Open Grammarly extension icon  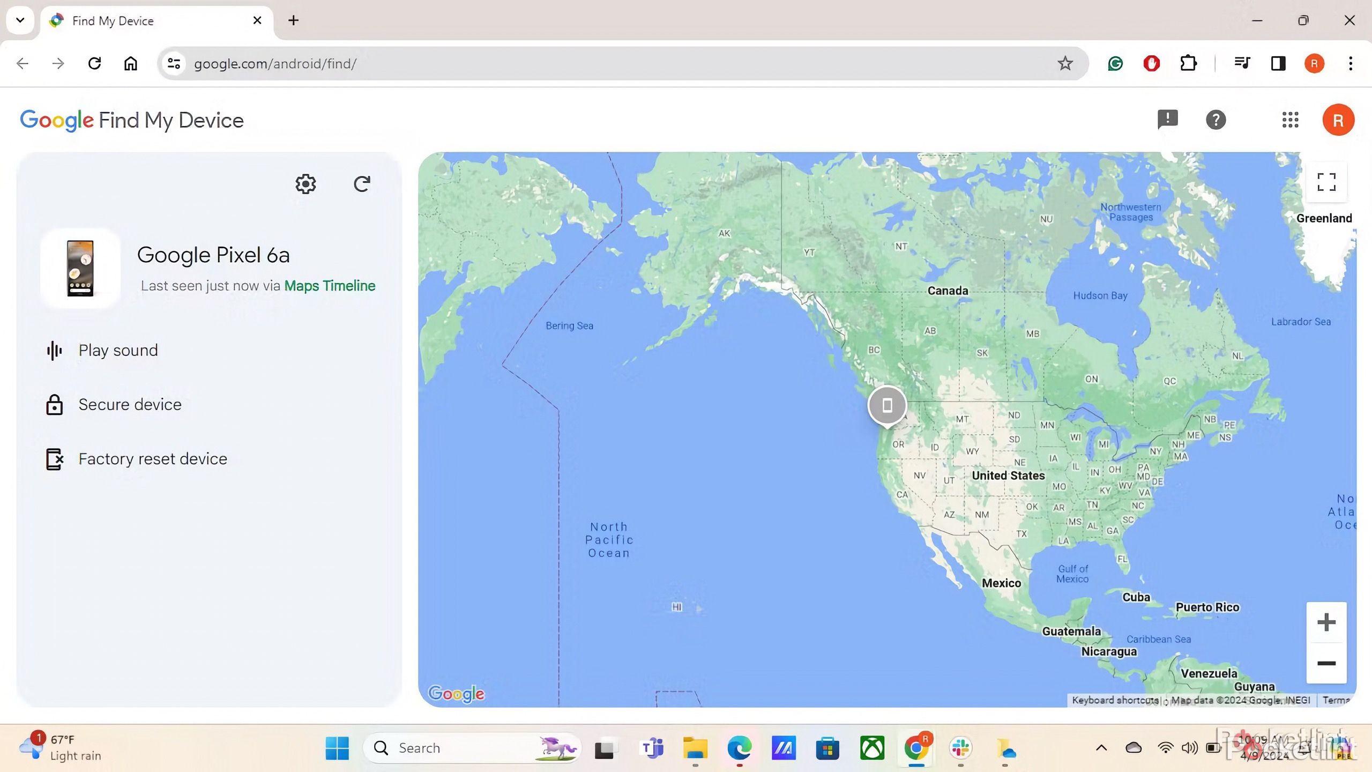coord(1115,64)
